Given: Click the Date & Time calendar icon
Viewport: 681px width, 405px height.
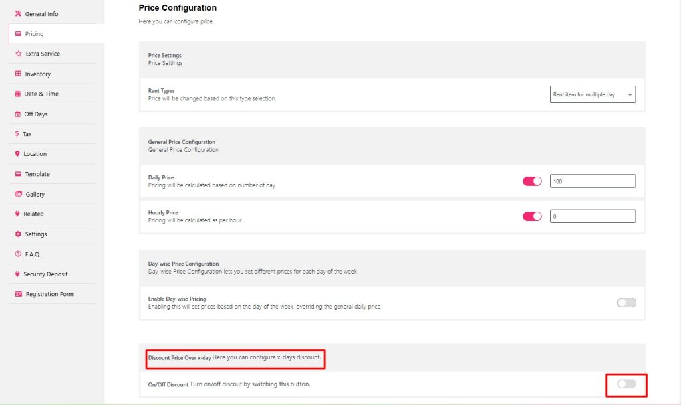Looking at the screenshot, I should click(x=18, y=94).
